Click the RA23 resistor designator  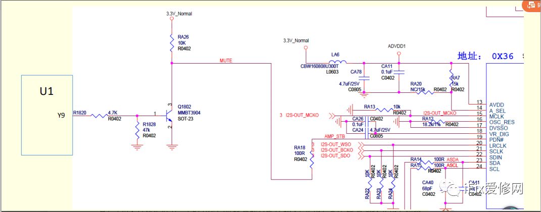[x=378, y=193]
